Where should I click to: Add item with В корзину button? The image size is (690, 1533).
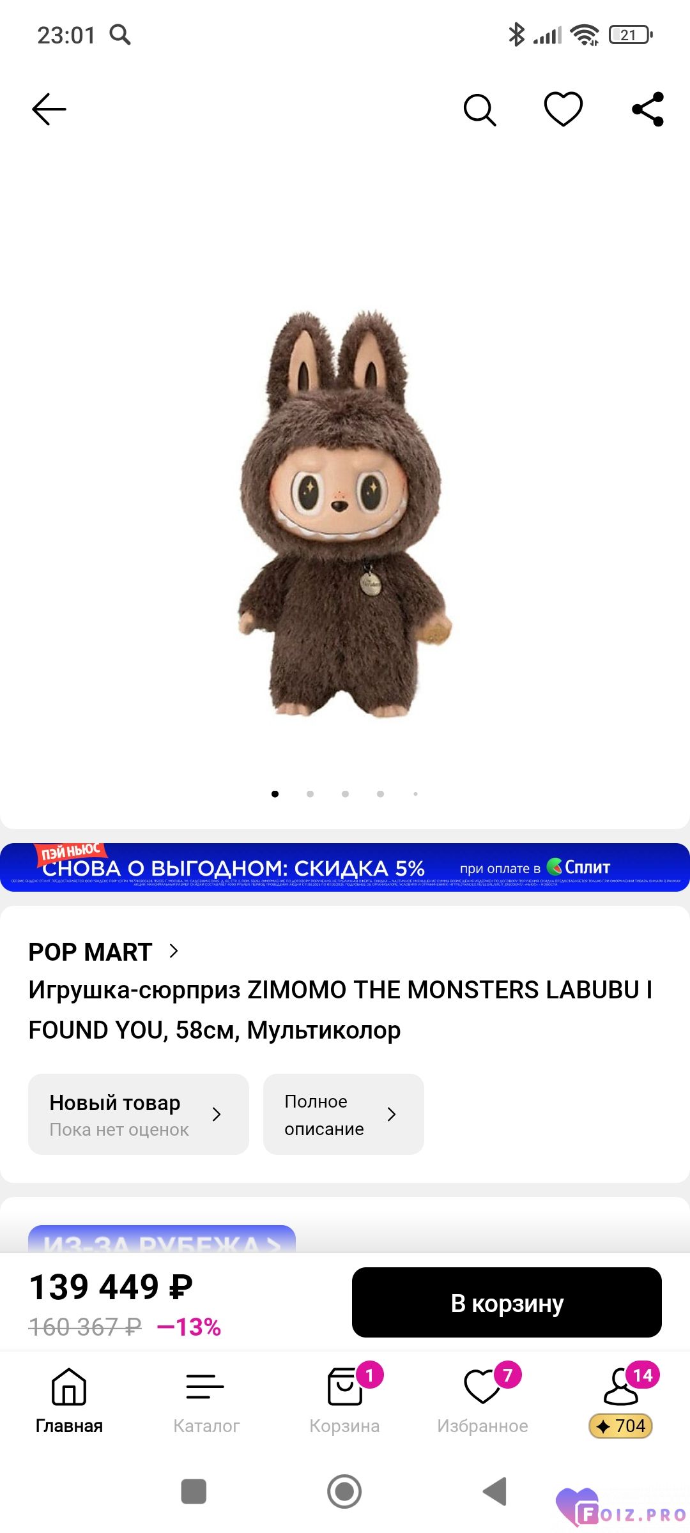click(507, 1302)
